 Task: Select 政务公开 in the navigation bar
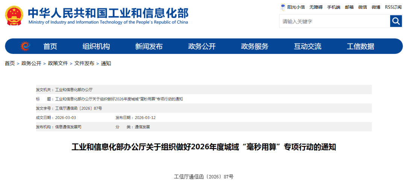click(202, 46)
